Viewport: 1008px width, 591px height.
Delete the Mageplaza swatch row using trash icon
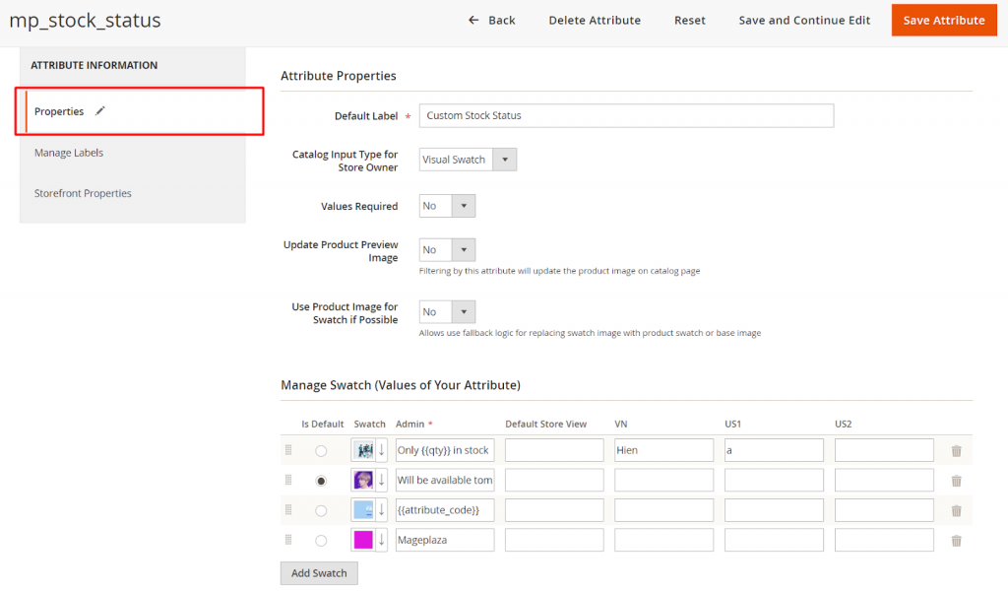[955, 540]
